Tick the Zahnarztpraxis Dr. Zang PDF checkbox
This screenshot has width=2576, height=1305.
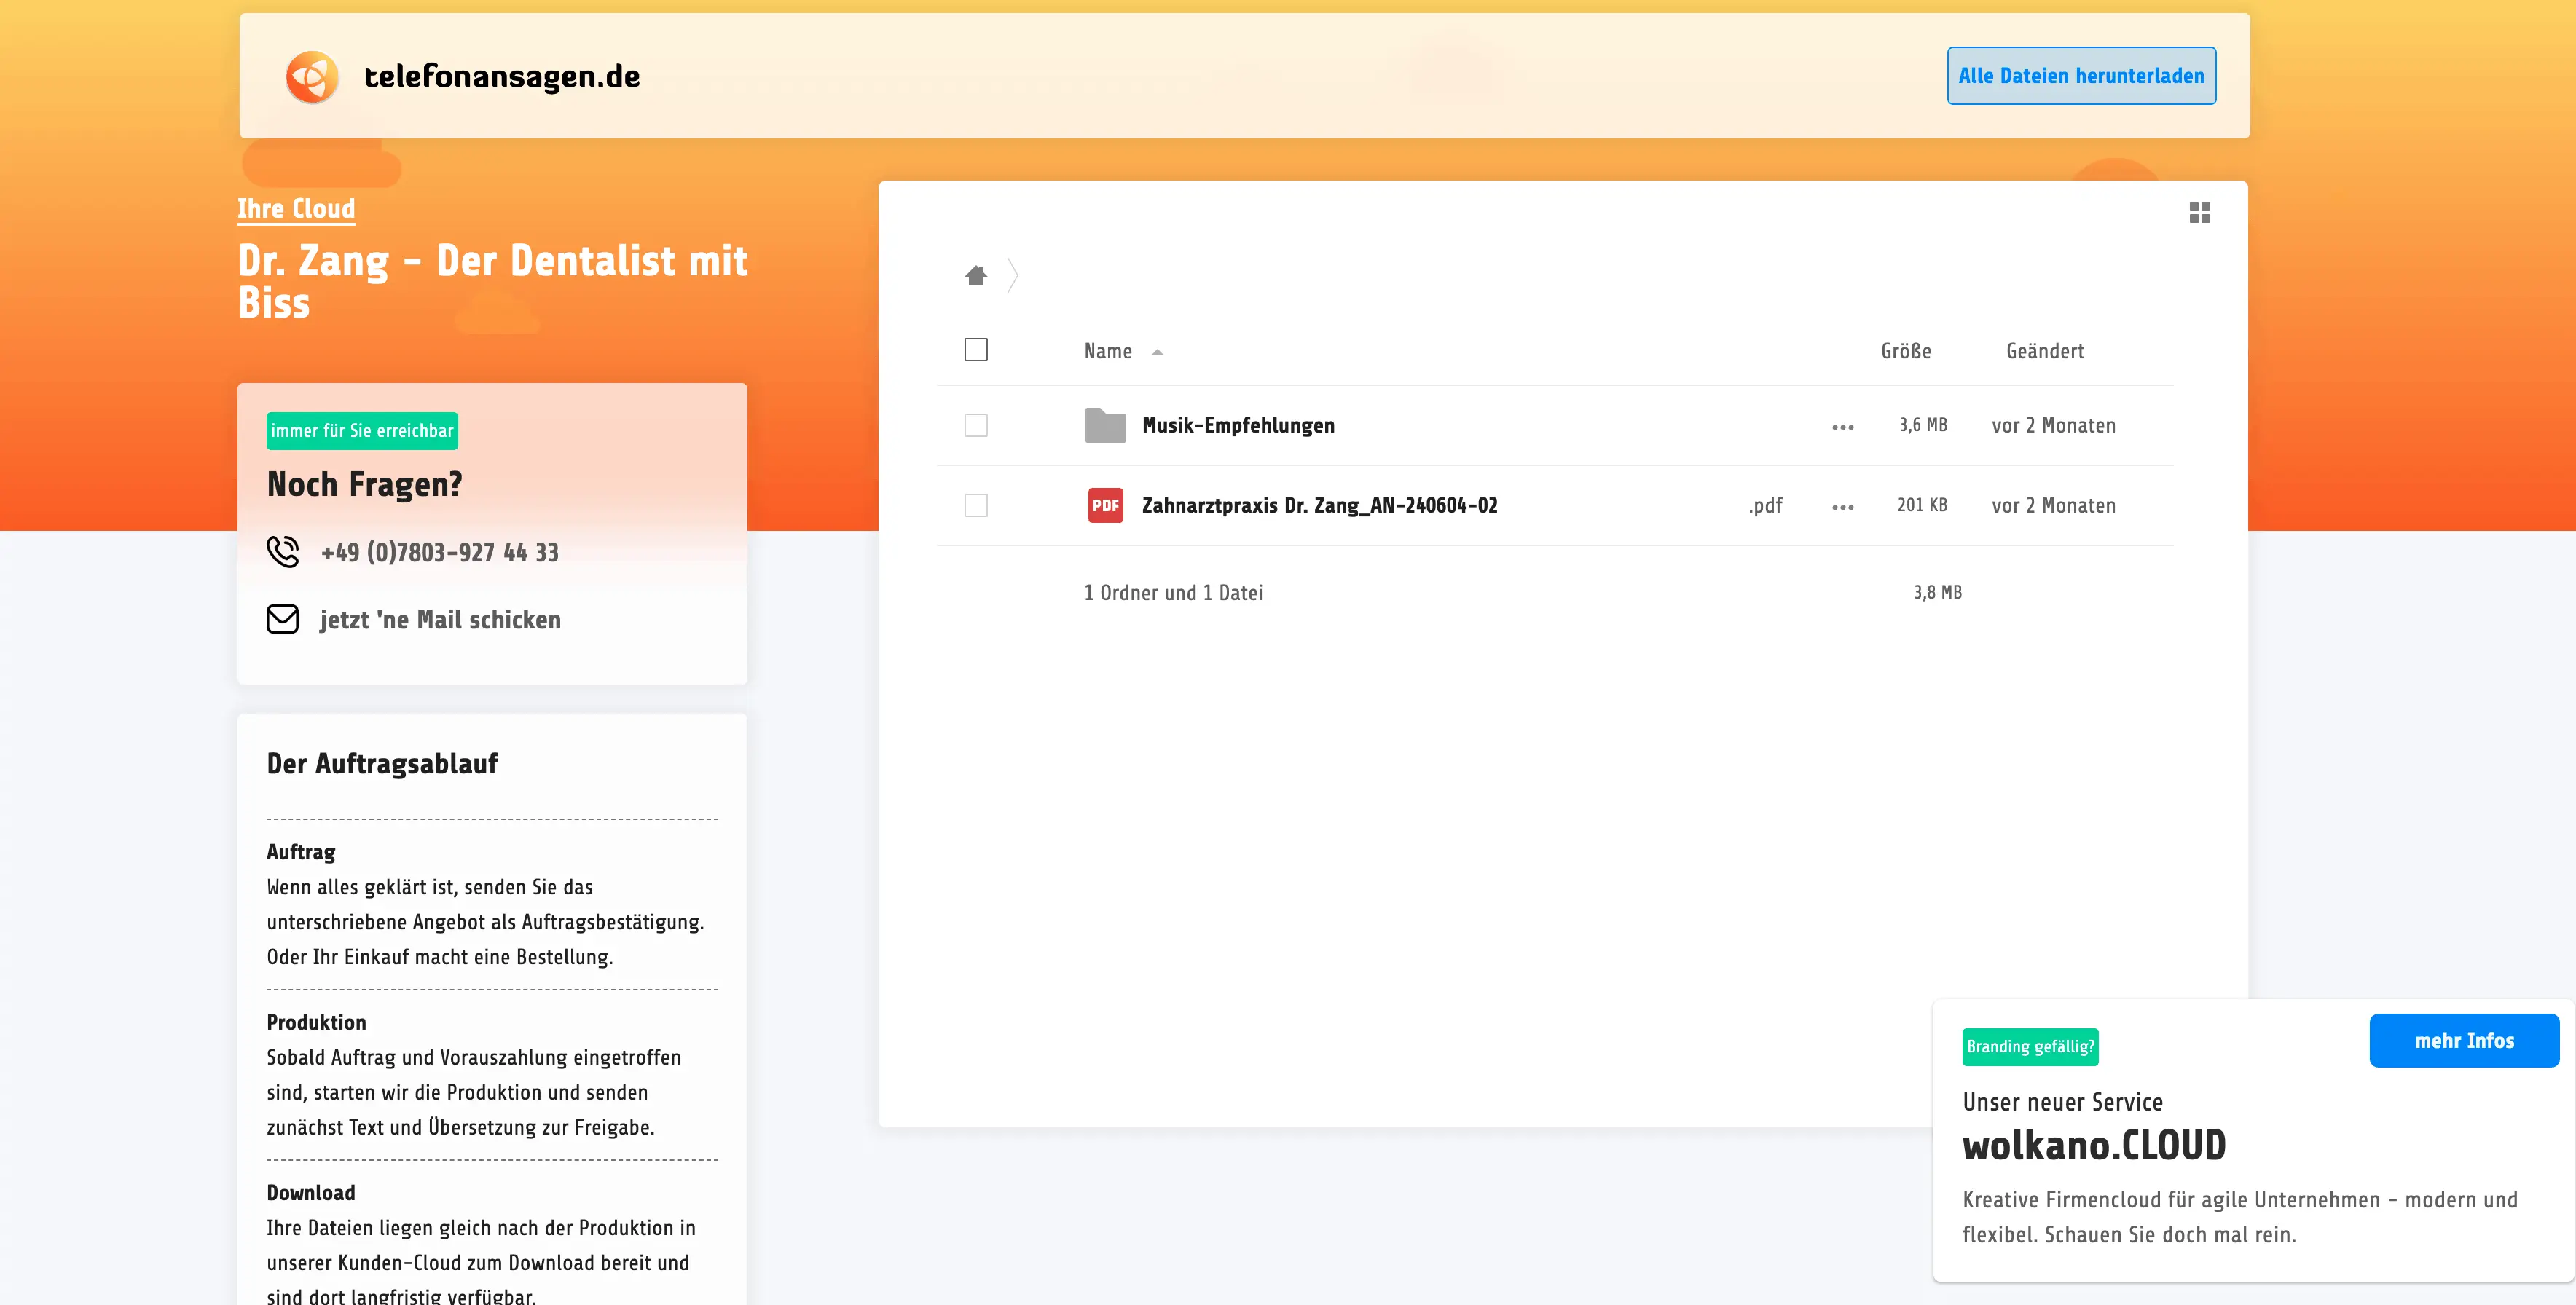click(976, 505)
